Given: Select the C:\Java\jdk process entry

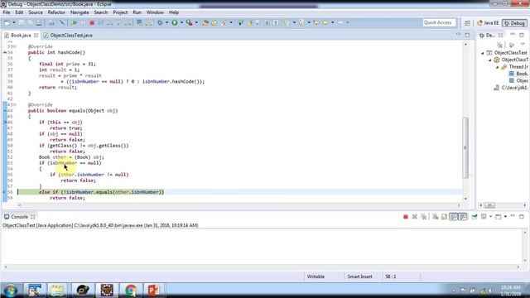Looking at the screenshot, I should (511, 88).
